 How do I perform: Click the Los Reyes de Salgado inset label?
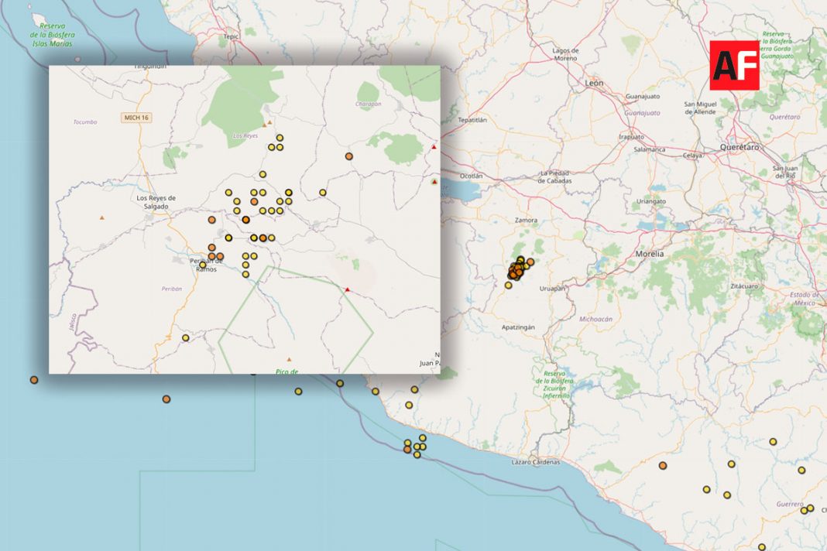(x=156, y=202)
